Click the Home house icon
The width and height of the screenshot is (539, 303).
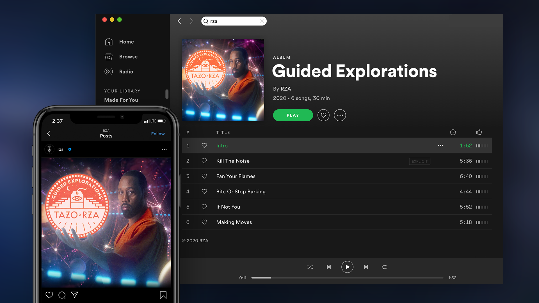coord(109,42)
